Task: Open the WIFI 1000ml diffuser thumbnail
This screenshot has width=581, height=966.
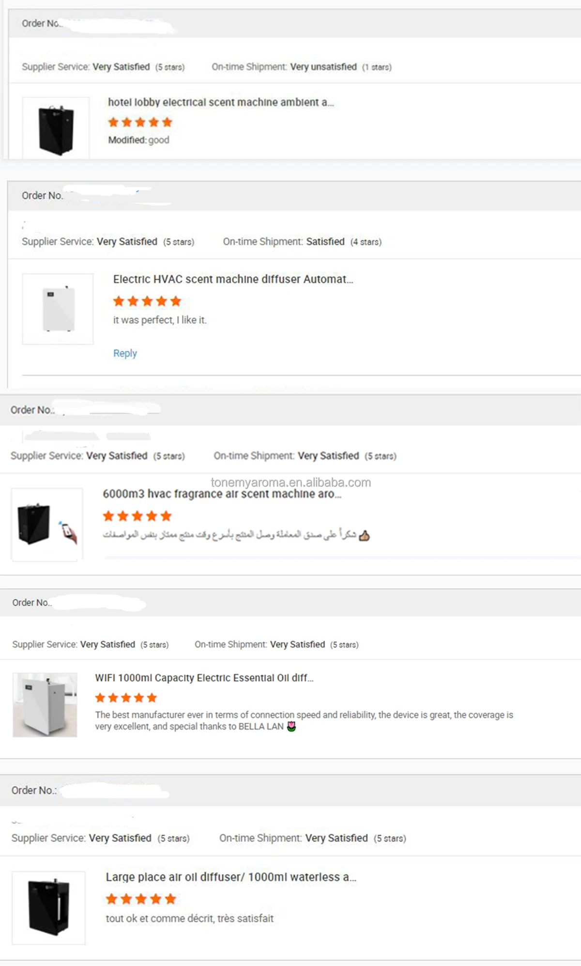Action: point(45,705)
